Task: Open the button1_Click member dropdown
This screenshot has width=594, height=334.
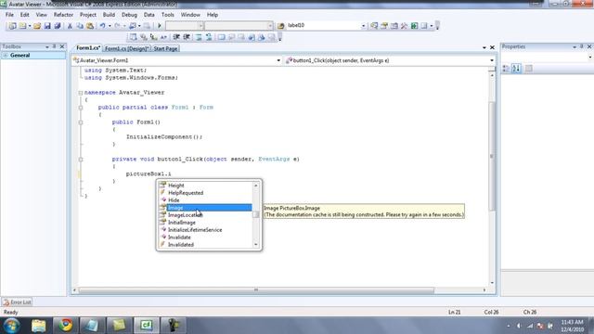Action: click(492, 60)
